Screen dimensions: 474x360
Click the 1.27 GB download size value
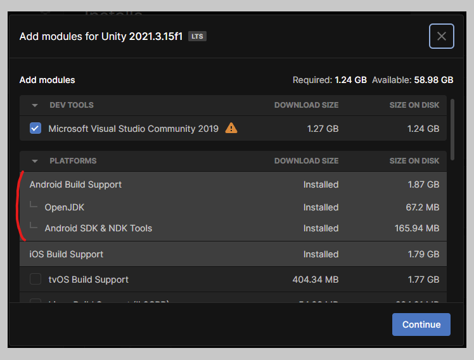[x=323, y=129]
